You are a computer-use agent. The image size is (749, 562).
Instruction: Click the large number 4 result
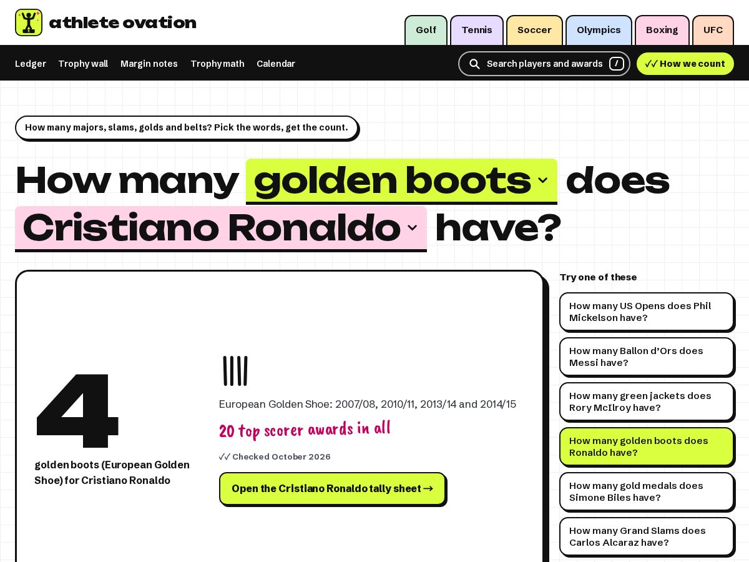point(77,411)
